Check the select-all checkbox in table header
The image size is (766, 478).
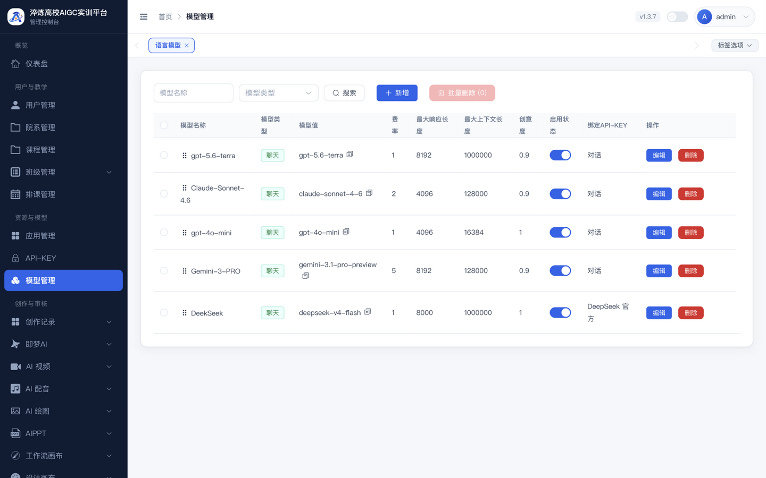click(x=164, y=125)
